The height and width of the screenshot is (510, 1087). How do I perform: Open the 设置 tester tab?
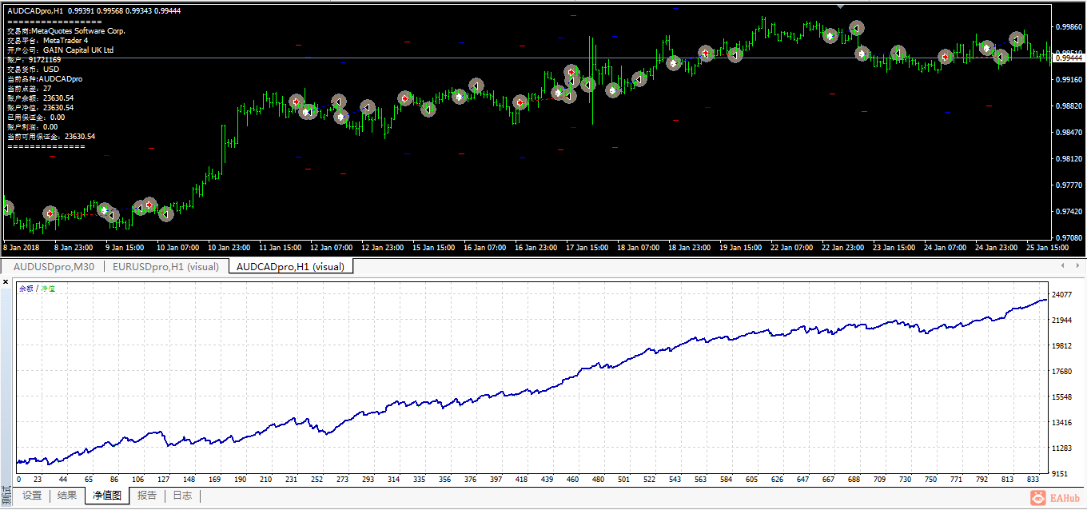click(x=32, y=496)
